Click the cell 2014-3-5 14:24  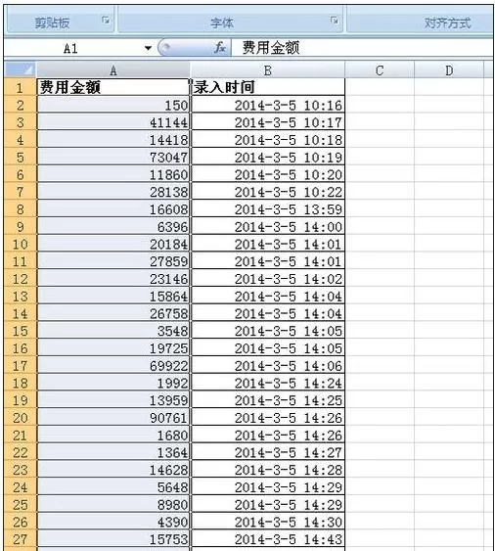[x=268, y=383]
